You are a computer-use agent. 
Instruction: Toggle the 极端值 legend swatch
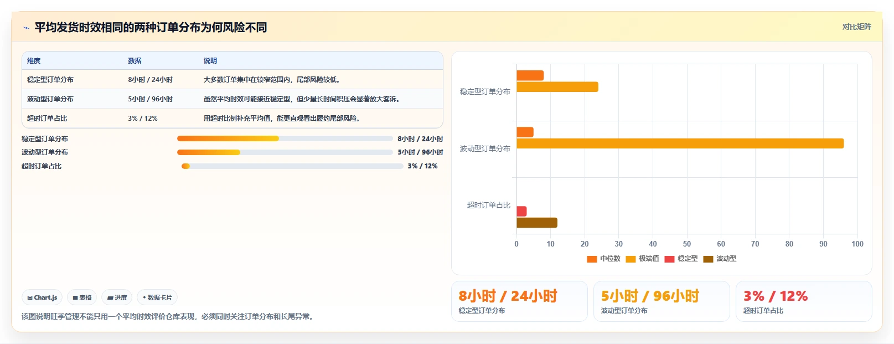point(631,259)
